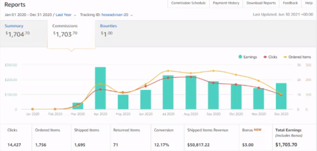Viewport: 317px width, 151px height.
Task: Click the Apr 2020 earnings bar
Action: [101, 88]
